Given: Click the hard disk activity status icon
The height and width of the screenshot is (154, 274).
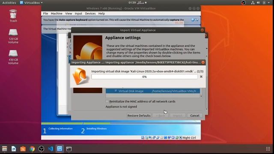Looking at the screenshot, I should (143, 138).
